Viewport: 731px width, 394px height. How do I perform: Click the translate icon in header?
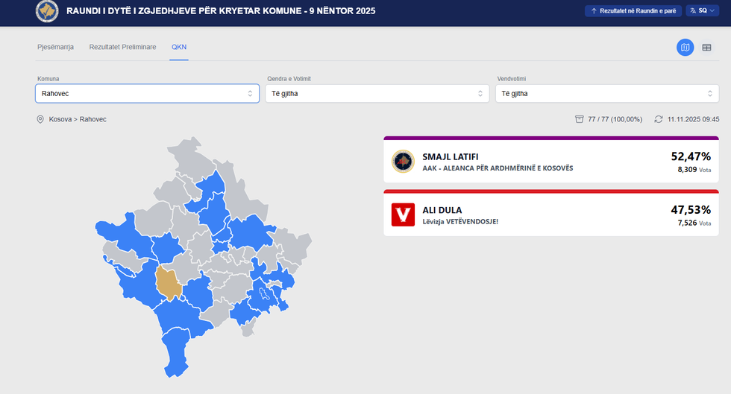click(693, 11)
